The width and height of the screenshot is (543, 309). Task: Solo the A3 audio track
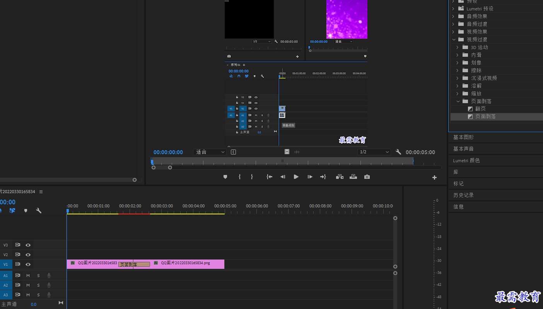(x=38, y=295)
